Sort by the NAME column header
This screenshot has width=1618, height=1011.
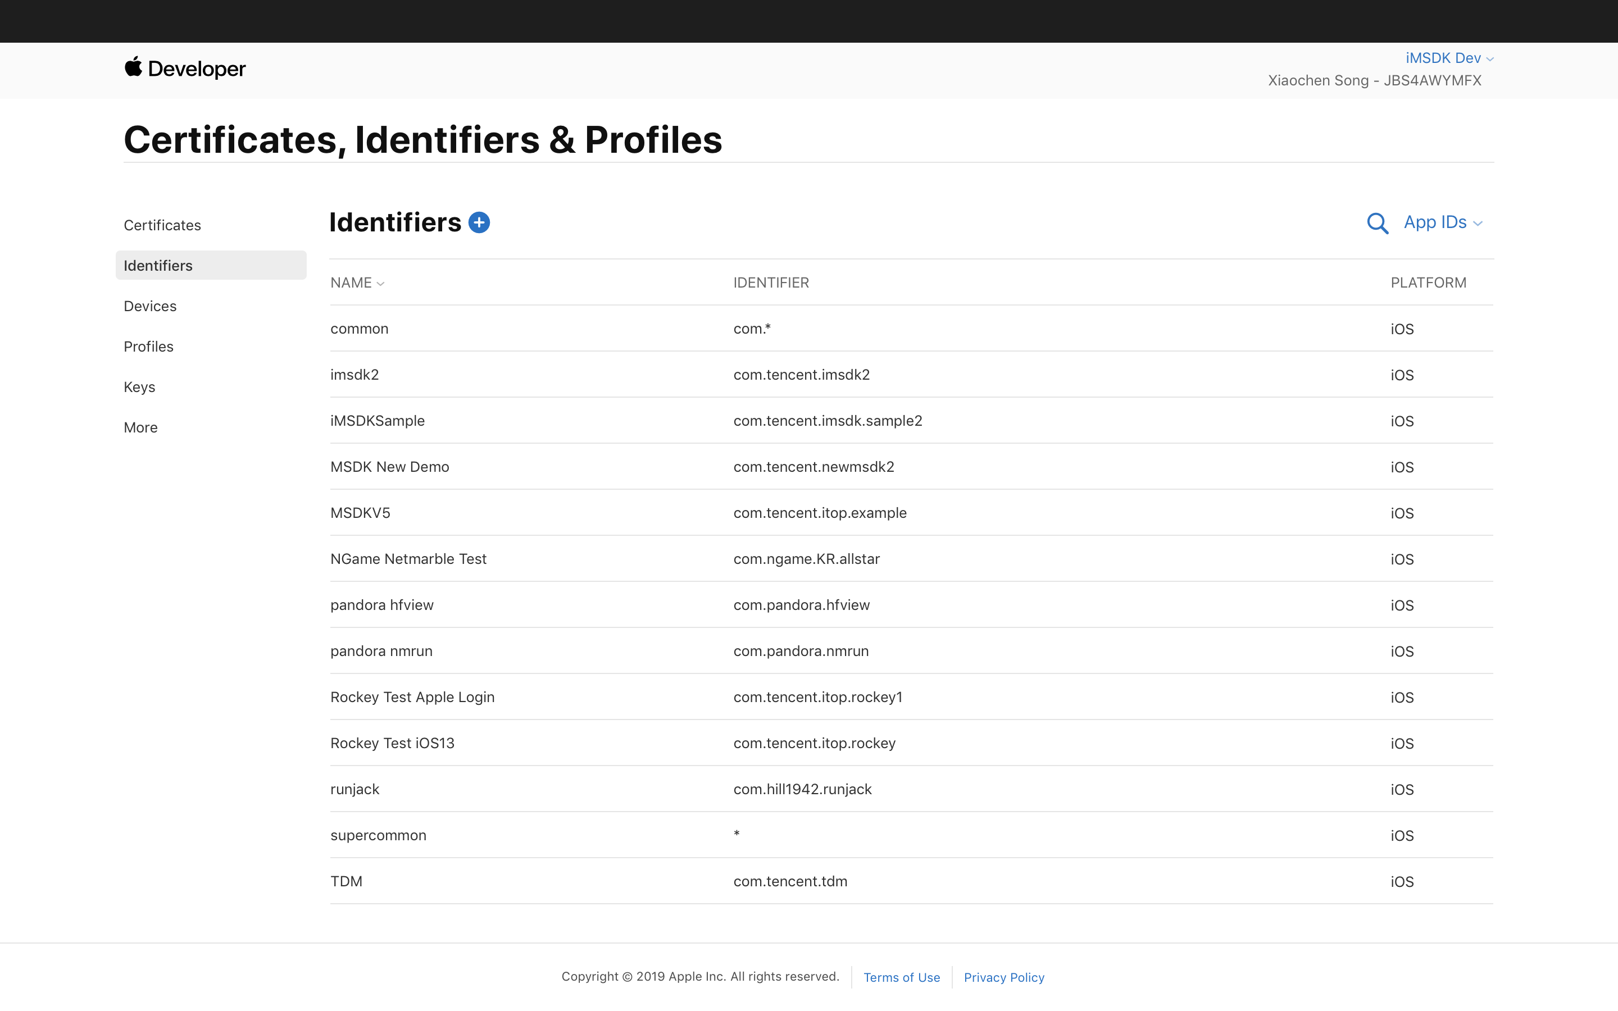357,282
